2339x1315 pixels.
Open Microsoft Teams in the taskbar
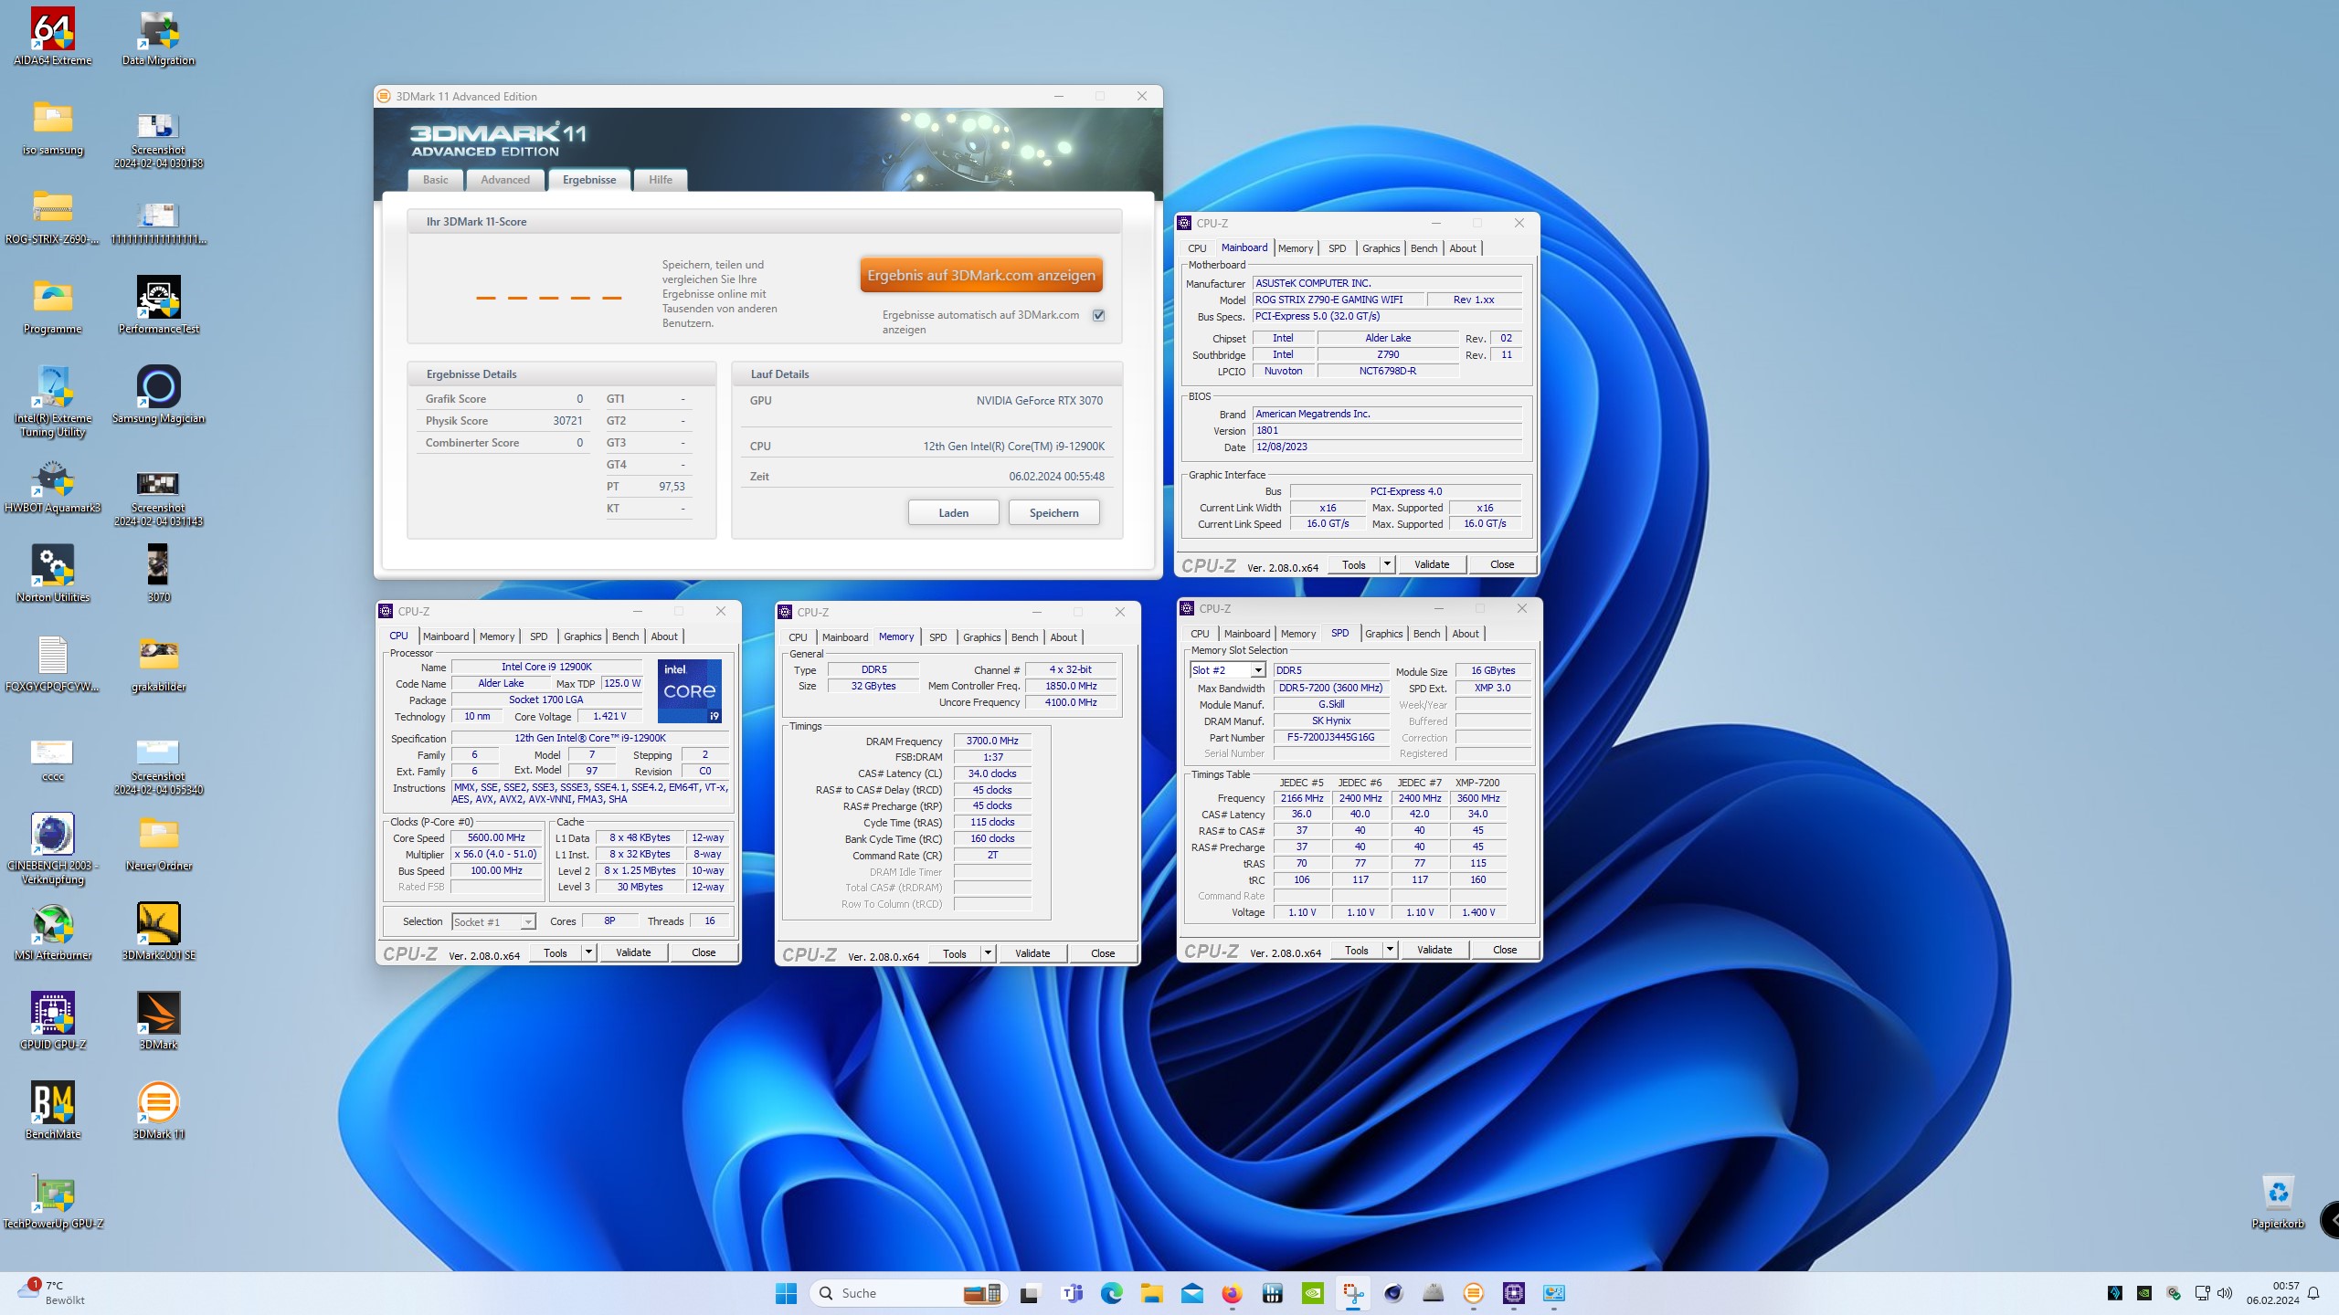click(1071, 1293)
